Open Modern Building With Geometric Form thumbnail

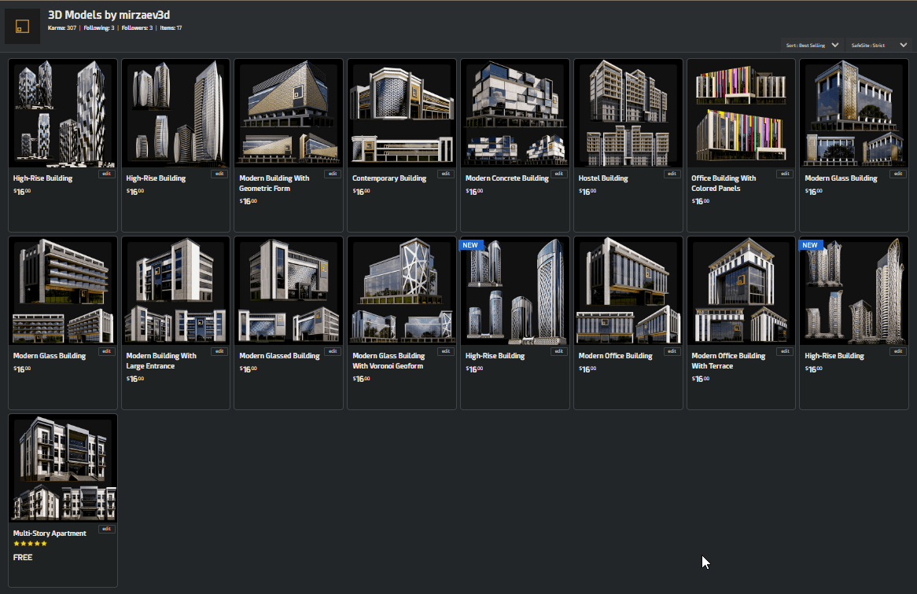(289, 112)
